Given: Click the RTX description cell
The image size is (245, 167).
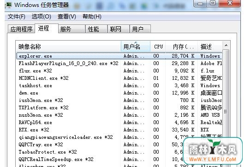Looking at the screenshot, I should [204, 130].
